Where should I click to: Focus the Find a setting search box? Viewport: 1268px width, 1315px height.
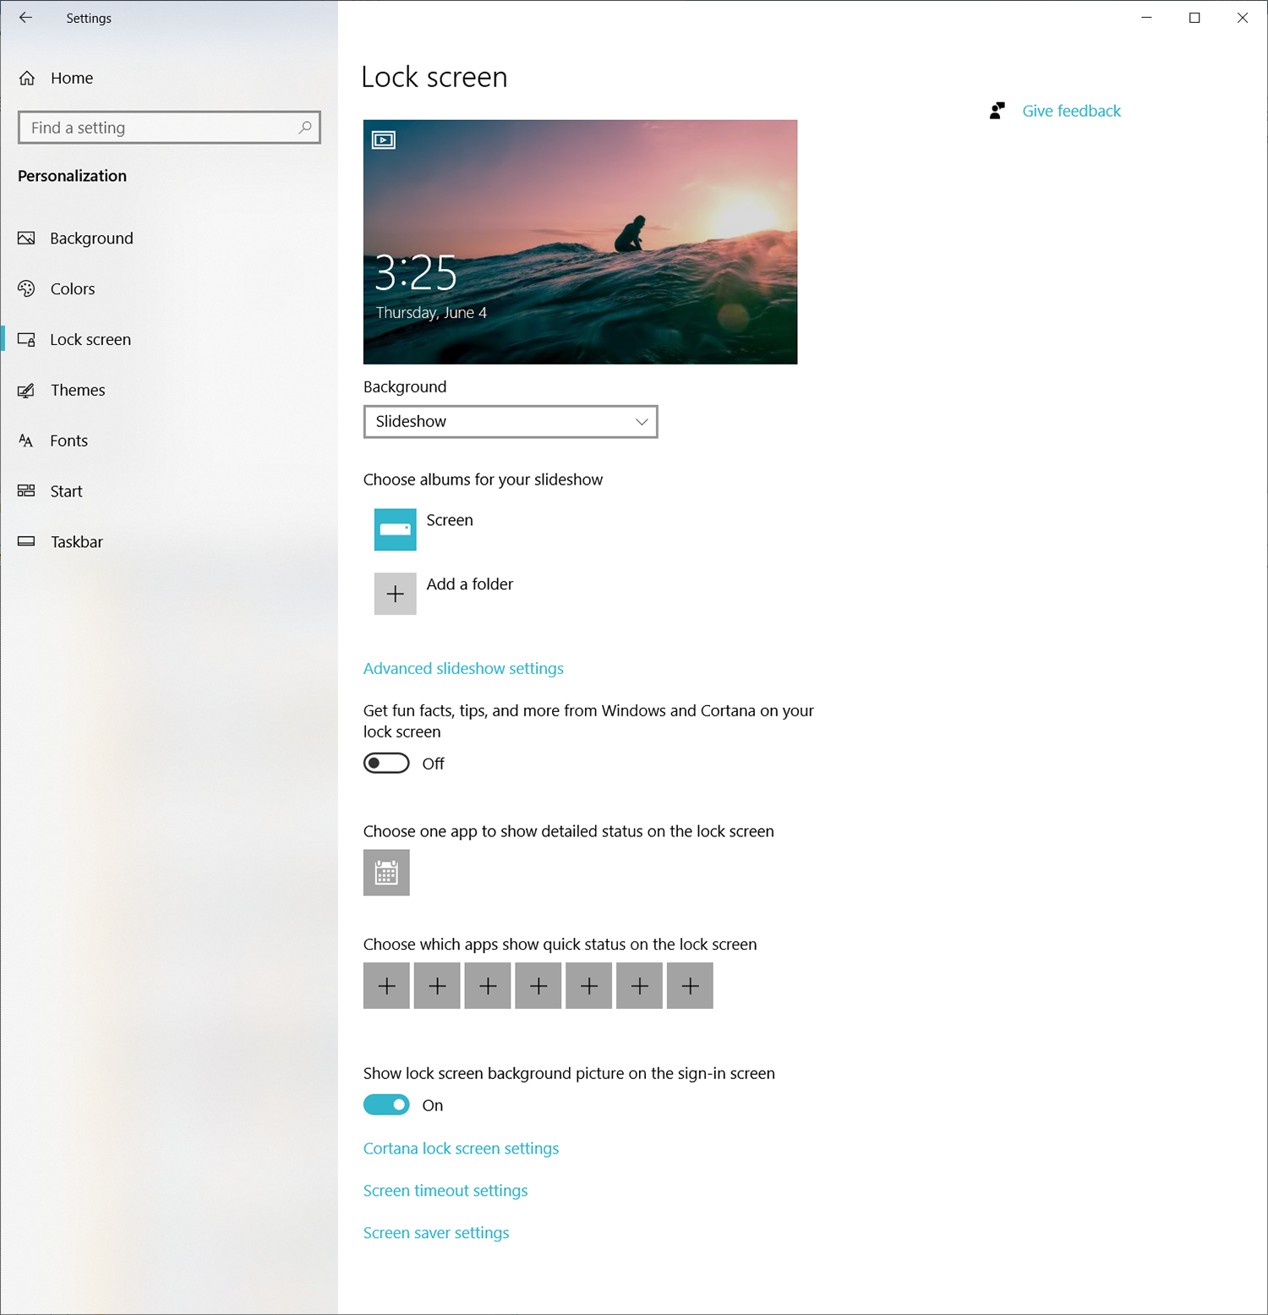coord(169,128)
